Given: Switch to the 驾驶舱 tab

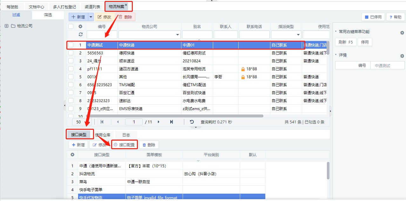Looking at the screenshot, I should click(13, 7).
